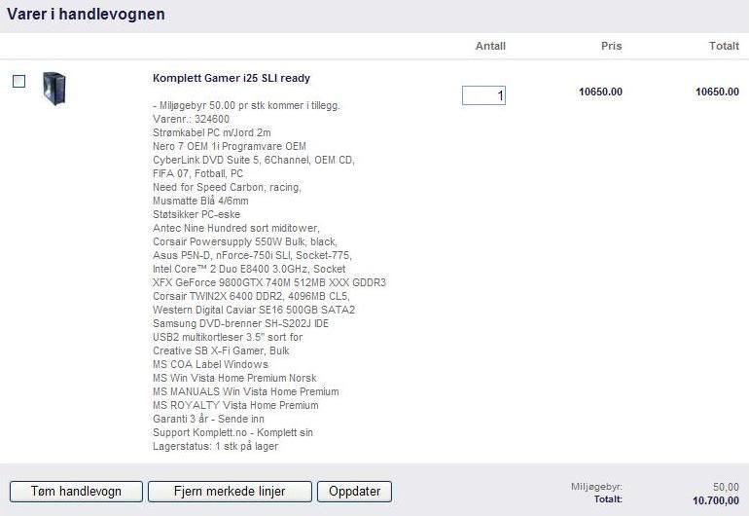Click the grand total 10.700,00 amount
The image size is (749, 516).
tap(715, 500)
